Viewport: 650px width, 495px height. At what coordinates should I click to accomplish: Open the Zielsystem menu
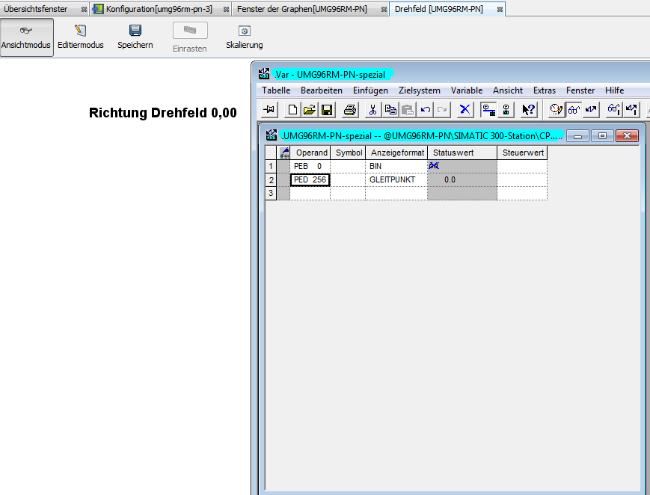[x=419, y=90]
